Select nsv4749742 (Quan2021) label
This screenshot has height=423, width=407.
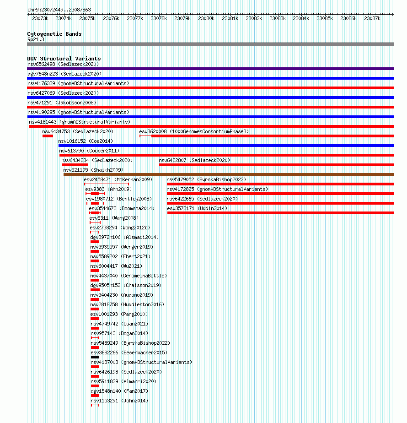tap(119, 324)
